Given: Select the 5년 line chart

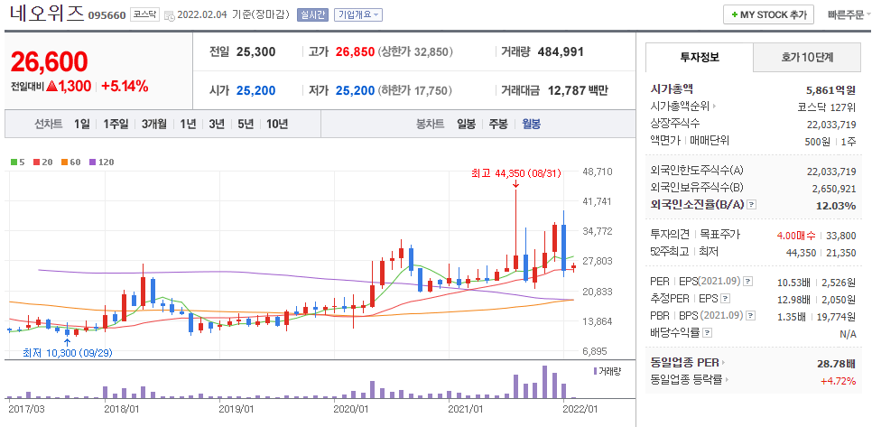Looking at the screenshot, I should coord(246,124).
